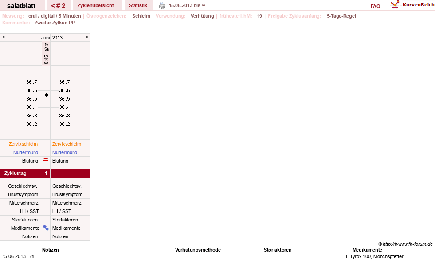This screenshot has height=267, width=435.
Task: Click the left LH / SST row label
Action: pos(29,211)
